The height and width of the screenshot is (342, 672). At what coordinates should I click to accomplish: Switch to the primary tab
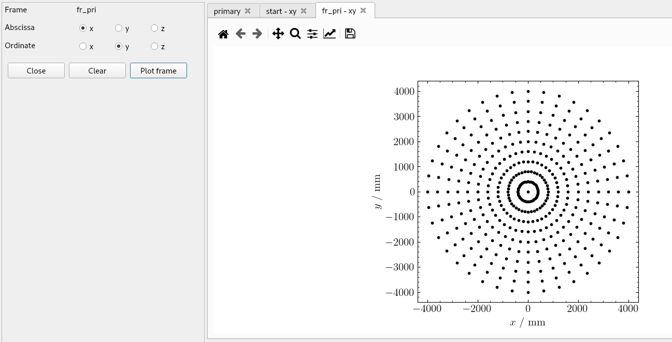click(x=228, y=10)
